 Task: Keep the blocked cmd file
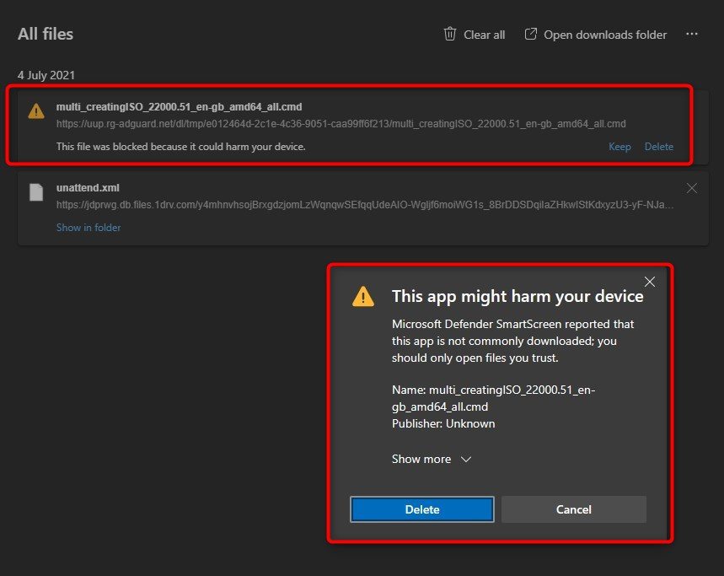619,147
